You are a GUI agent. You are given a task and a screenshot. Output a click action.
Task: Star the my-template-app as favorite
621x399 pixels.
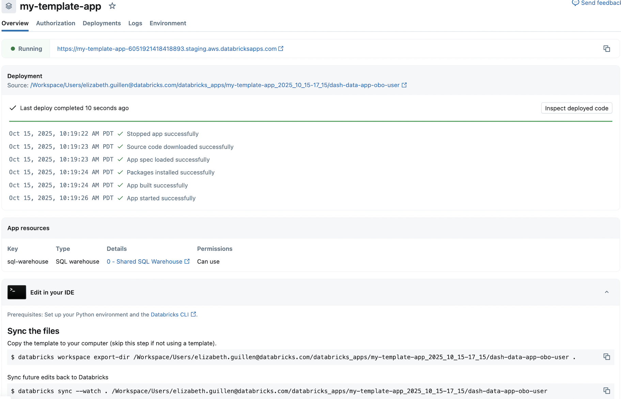coord(112,6)
